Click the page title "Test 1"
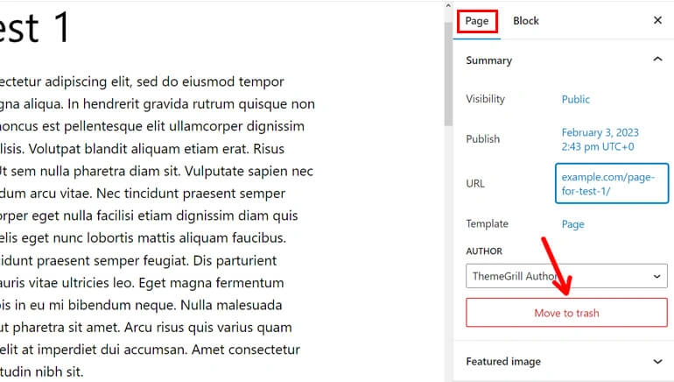This screenshot has height=382, width=674. point(33,28)
